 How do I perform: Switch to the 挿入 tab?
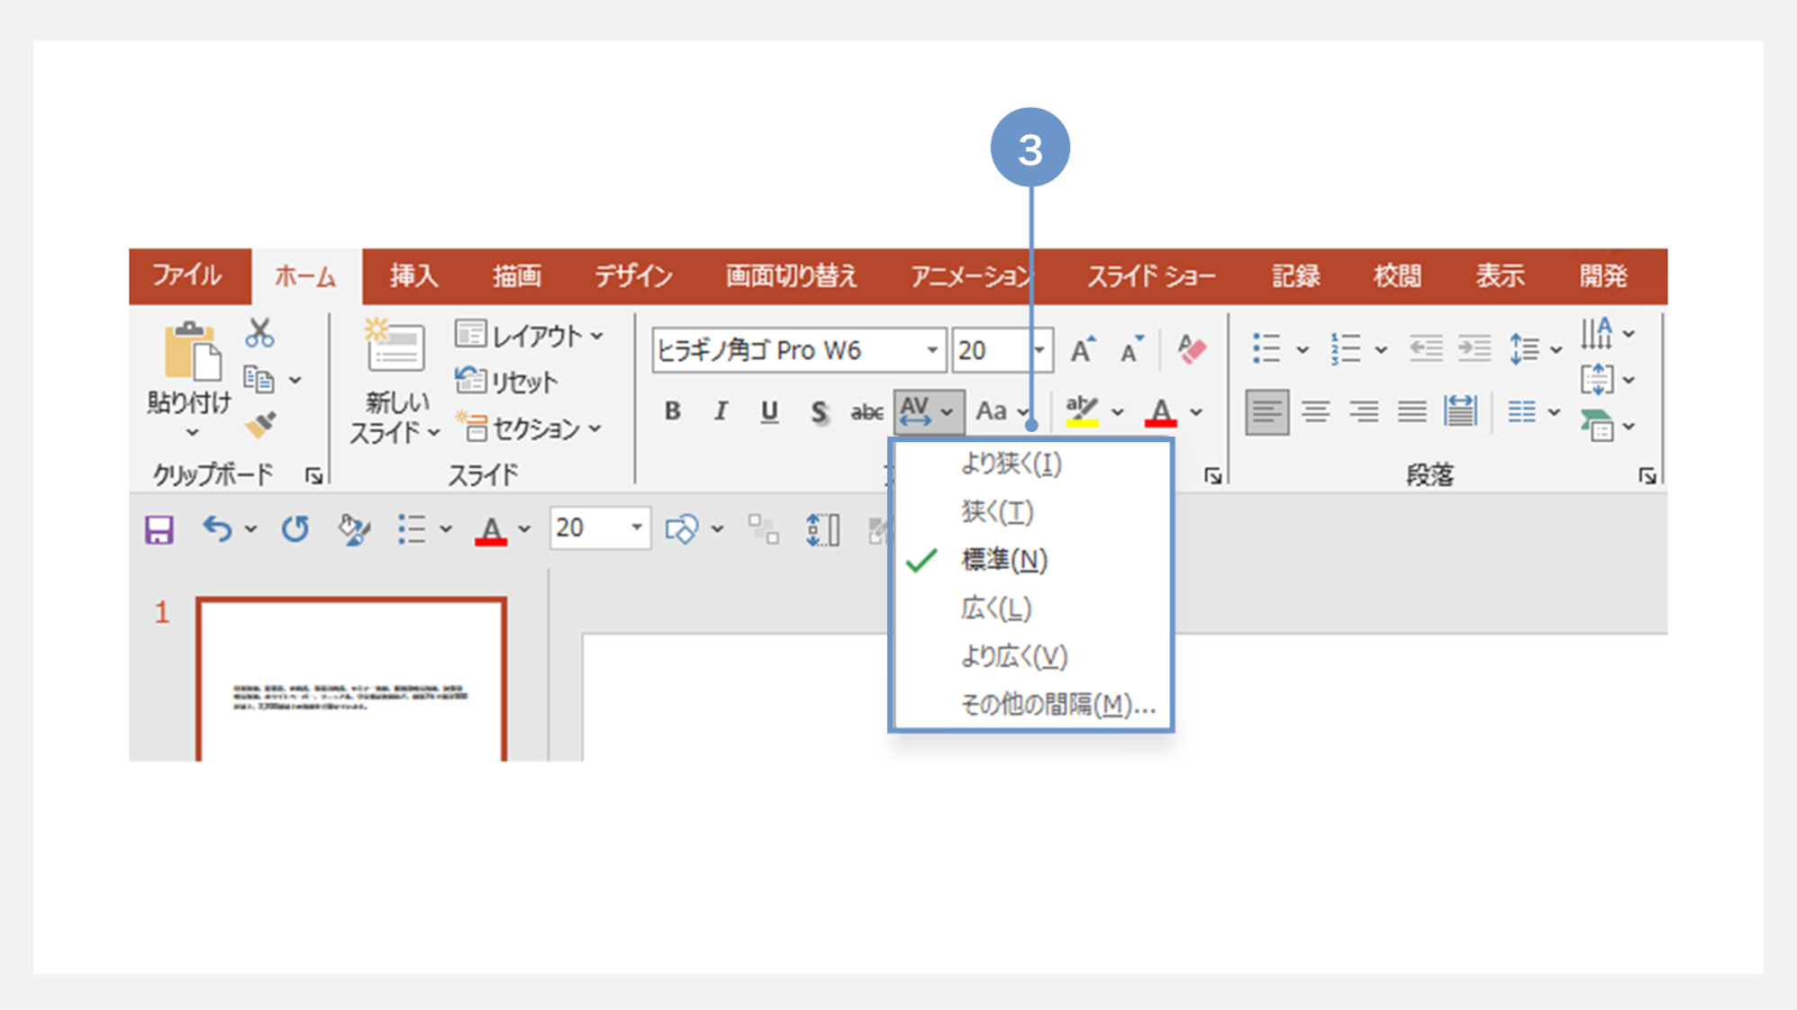(414, 276)
